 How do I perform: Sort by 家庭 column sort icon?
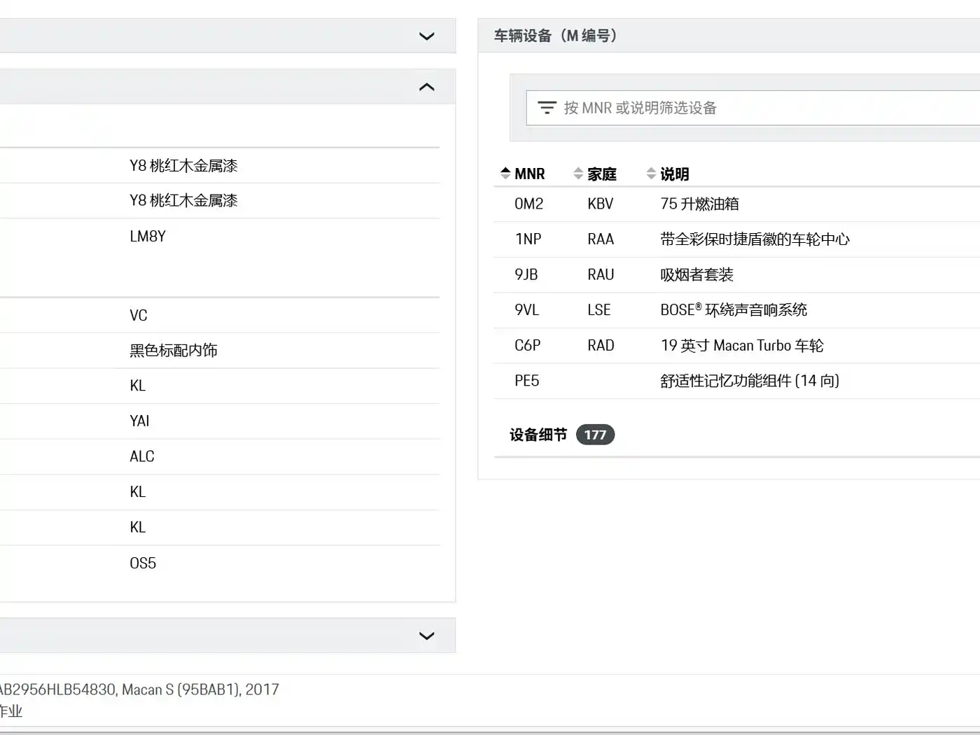(x=578, y=173)
